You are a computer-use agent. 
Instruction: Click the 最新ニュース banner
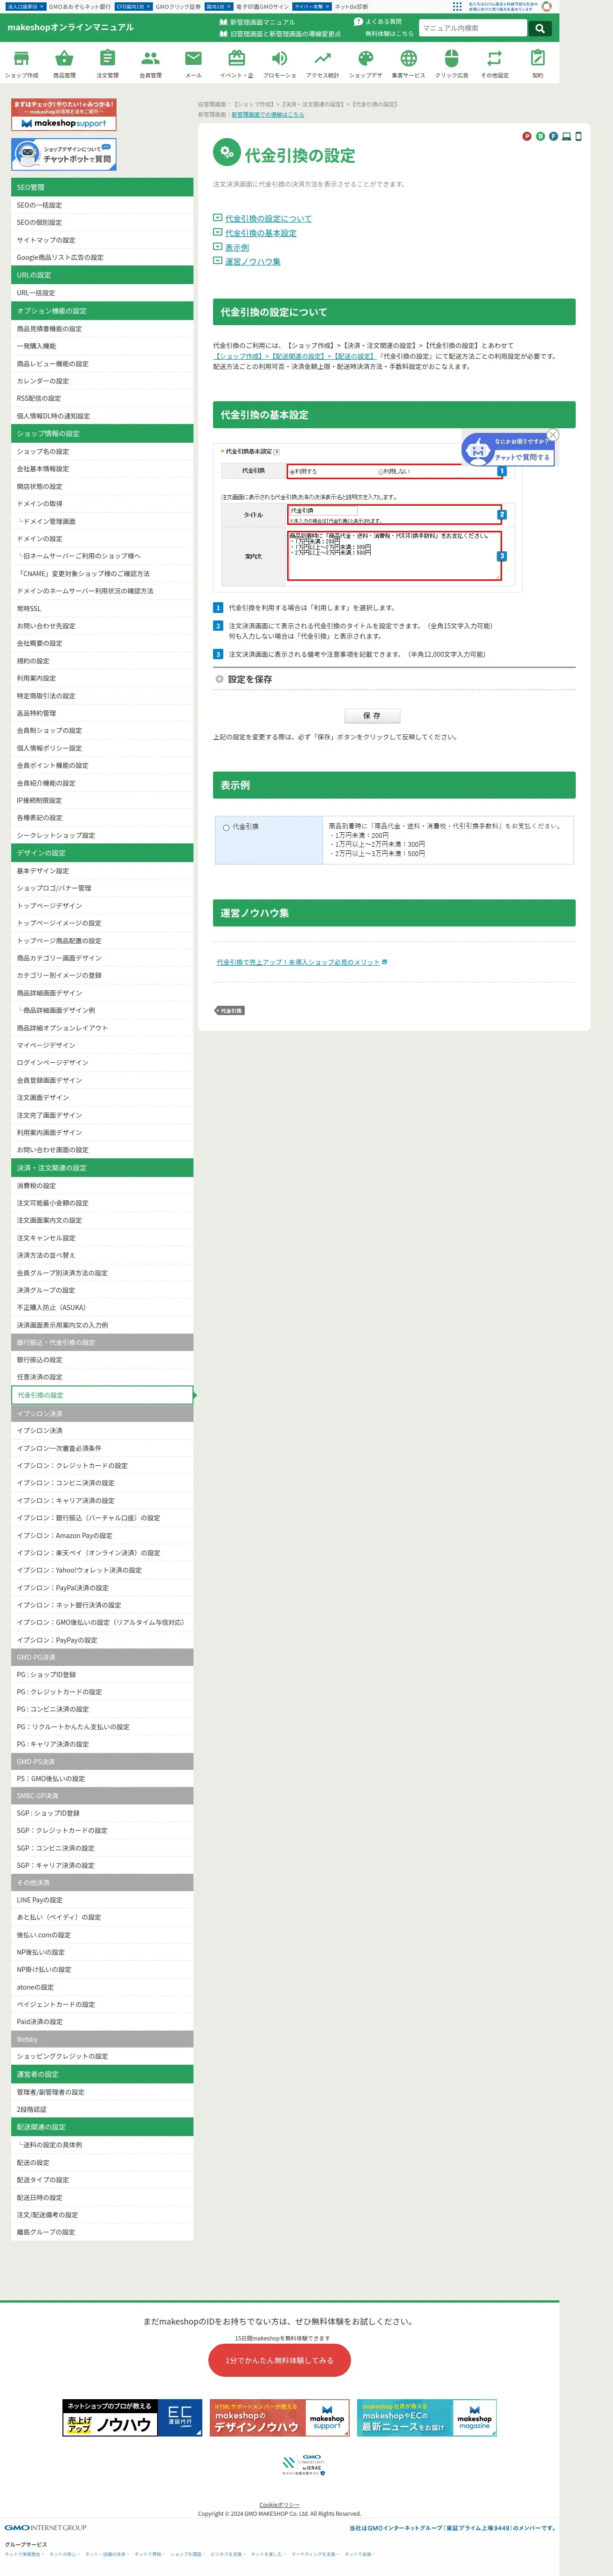[427, 2419]
